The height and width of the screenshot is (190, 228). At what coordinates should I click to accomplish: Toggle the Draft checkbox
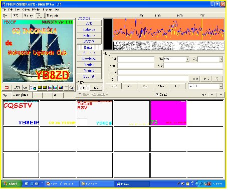coord(157,95)
